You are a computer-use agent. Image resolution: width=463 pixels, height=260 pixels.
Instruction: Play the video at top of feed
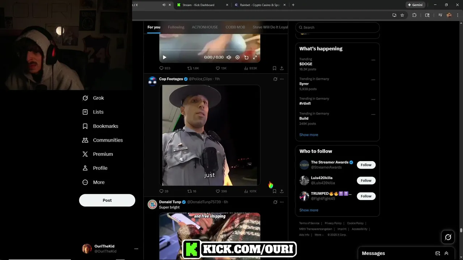tap(165, 57)
